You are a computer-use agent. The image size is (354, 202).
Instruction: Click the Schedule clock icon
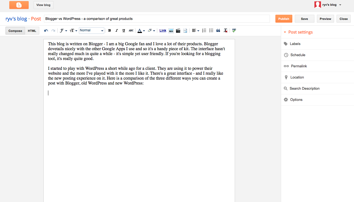coord(286,55)
